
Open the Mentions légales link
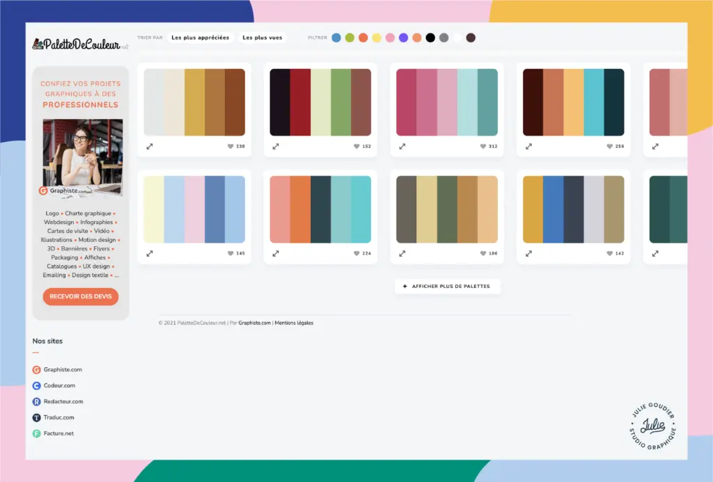coord(294,323)
